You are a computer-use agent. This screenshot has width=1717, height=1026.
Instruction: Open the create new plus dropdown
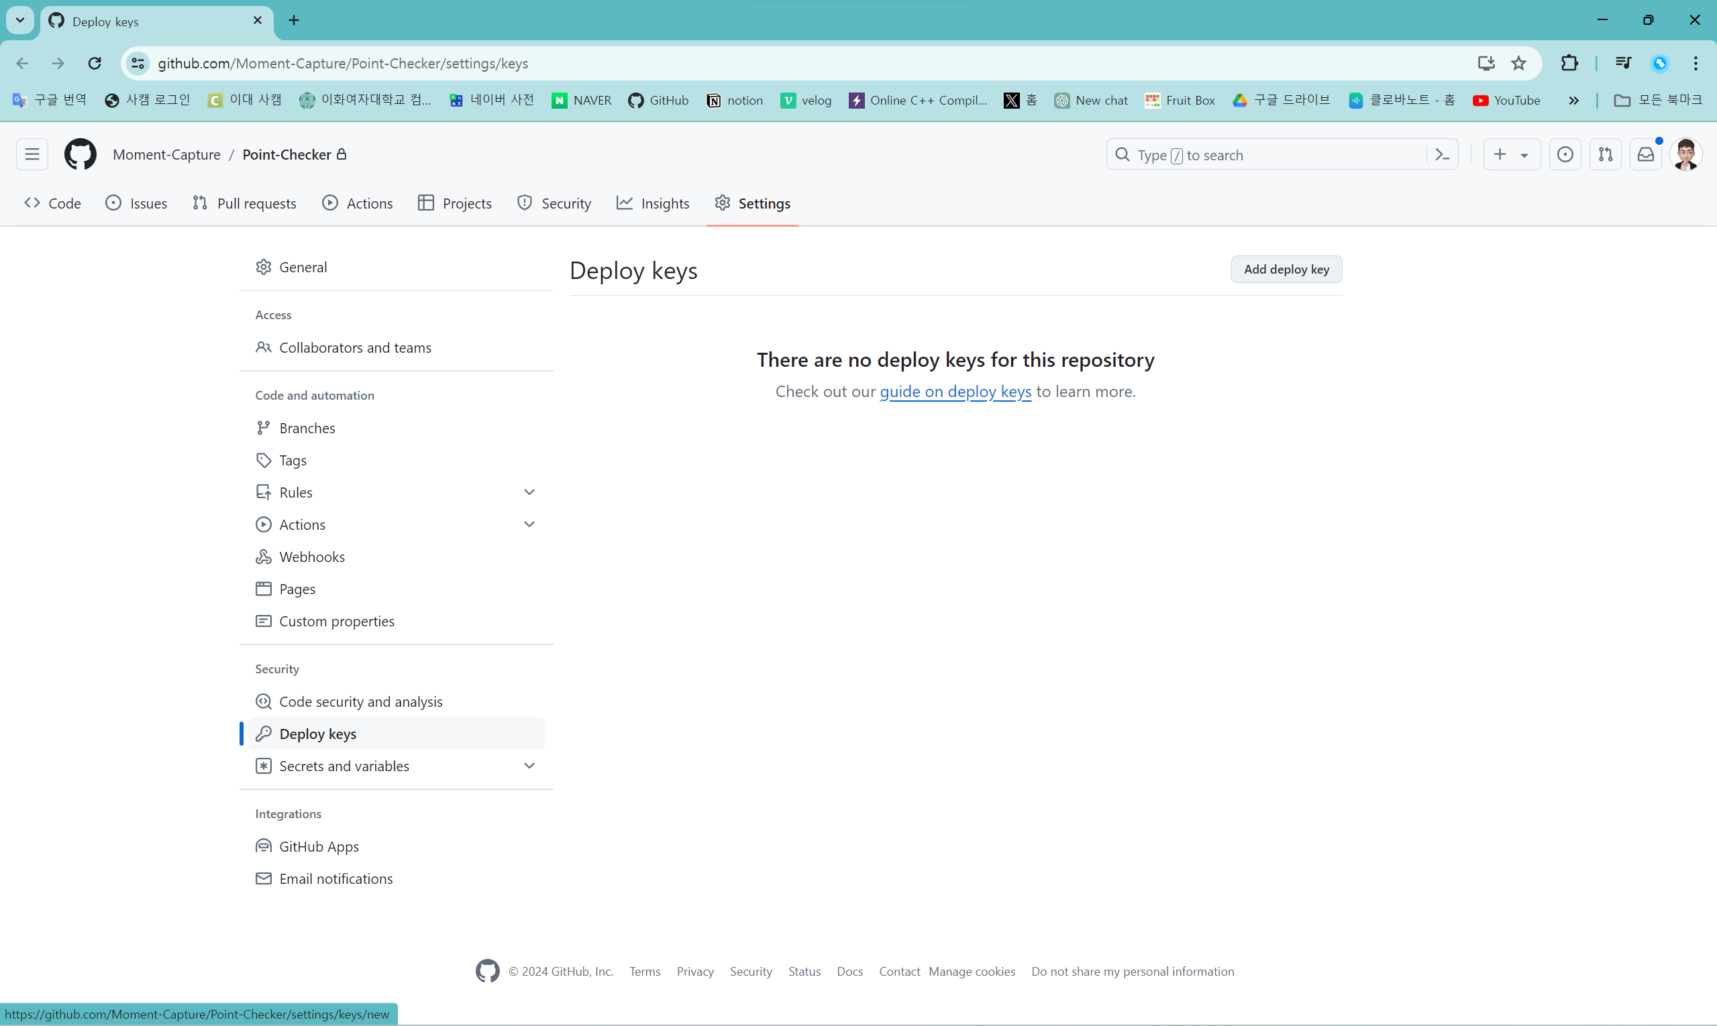click(x=1511, y=154)
